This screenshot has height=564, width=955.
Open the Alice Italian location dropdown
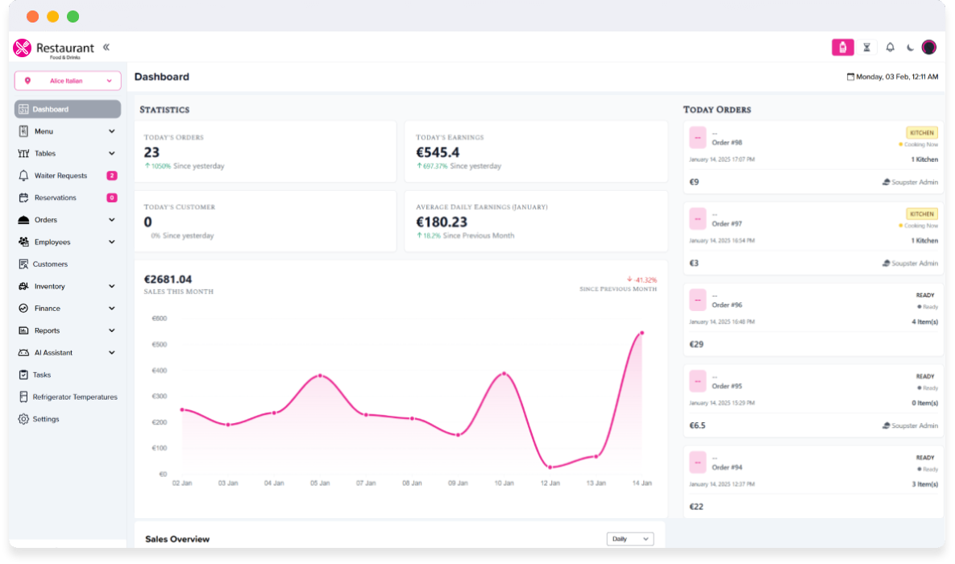tap(68, 81)
